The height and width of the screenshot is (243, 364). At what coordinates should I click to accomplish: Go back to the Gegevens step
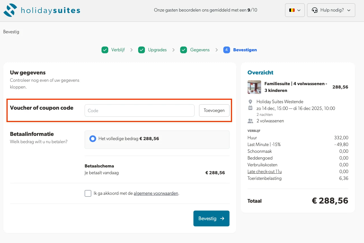coord(200,50)
